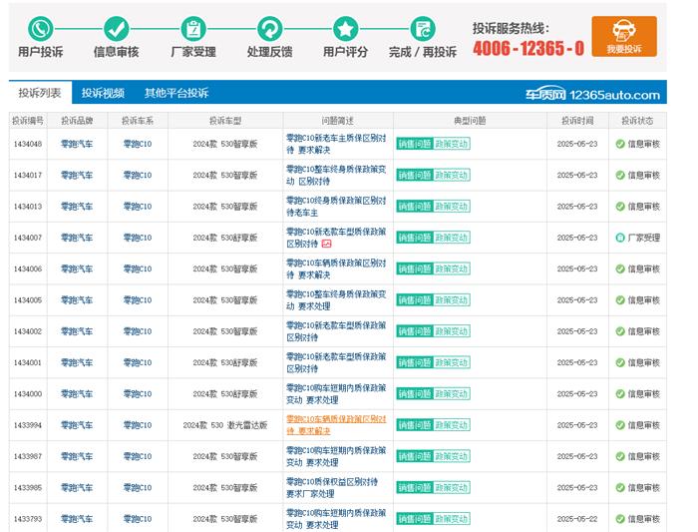The width and height of the screenshot is (698, 532).
Task: Click status icon for complaint 1434002
Action: 620,331
